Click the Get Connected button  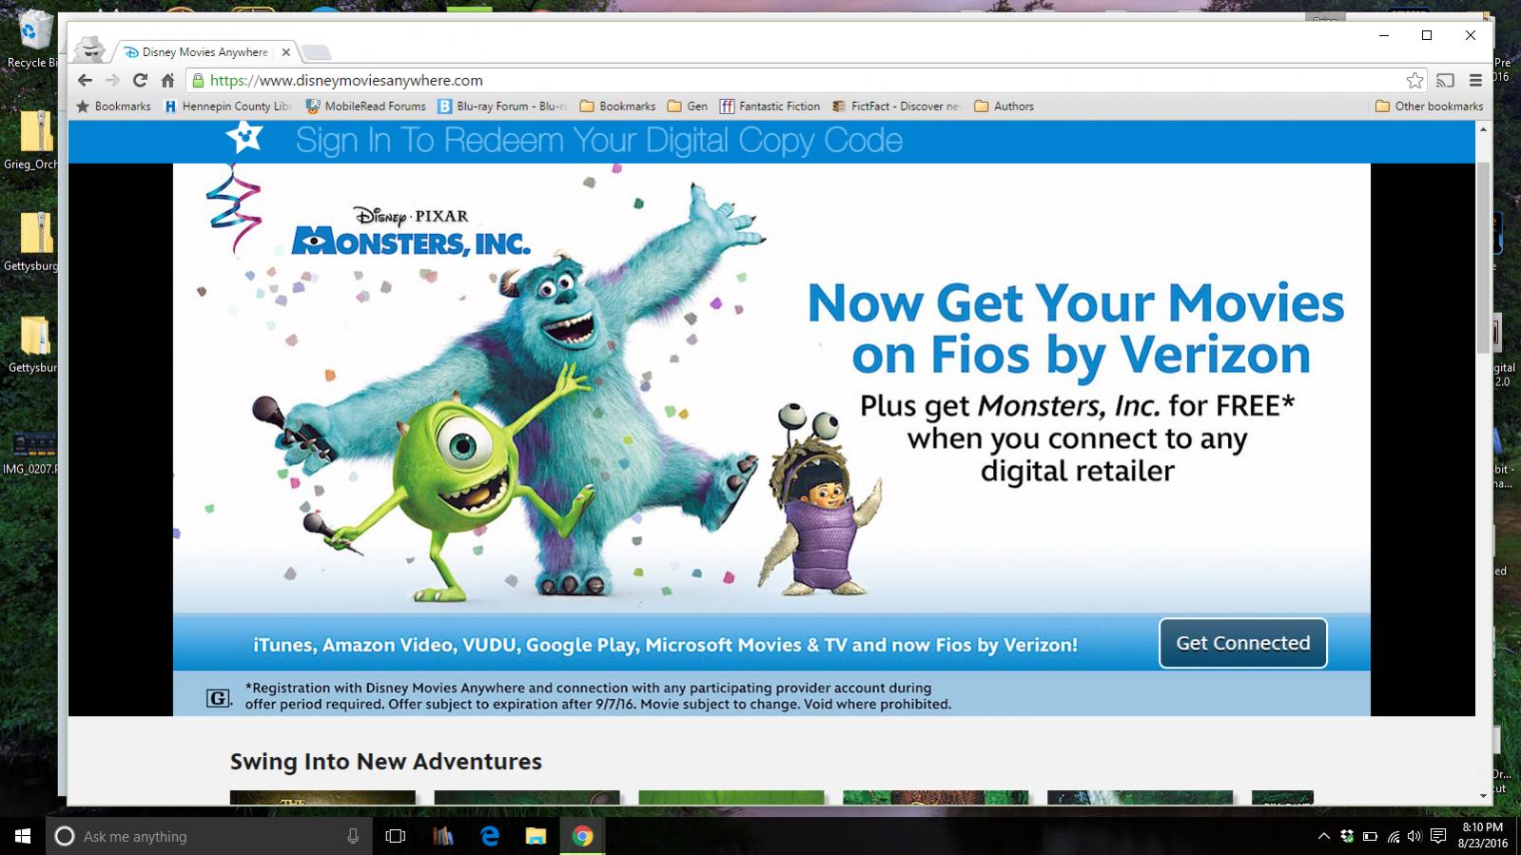click(1242, 643)
